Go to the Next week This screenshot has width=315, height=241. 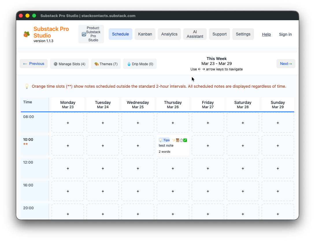click(x=286, y=63)
